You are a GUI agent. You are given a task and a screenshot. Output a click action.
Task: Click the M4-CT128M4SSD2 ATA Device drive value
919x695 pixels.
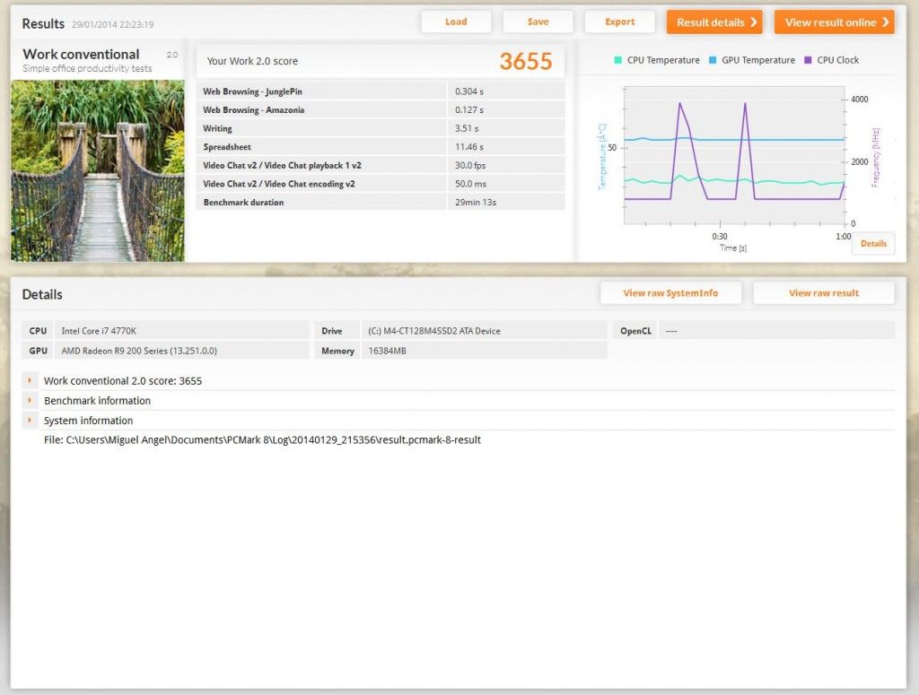(x=434, y=331)
